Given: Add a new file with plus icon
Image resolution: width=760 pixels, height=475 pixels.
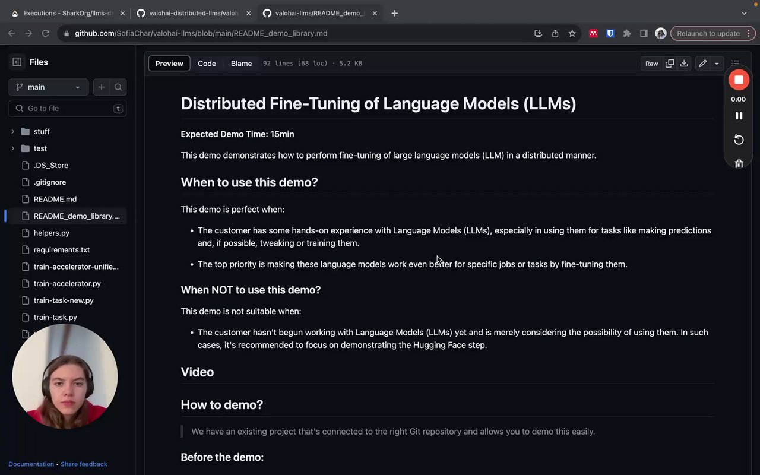Looking at the screenshot, I should (x=102, y=87).
